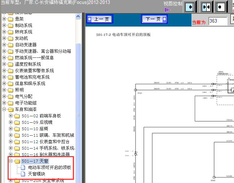Expand 蓄电池和充电系统 node
The height and width of the screenshot is (183, 234).
pyautogui.click(x=4, y=77)
